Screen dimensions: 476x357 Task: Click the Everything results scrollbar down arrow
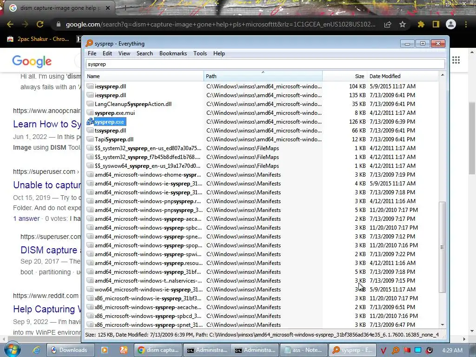(443, 324)
